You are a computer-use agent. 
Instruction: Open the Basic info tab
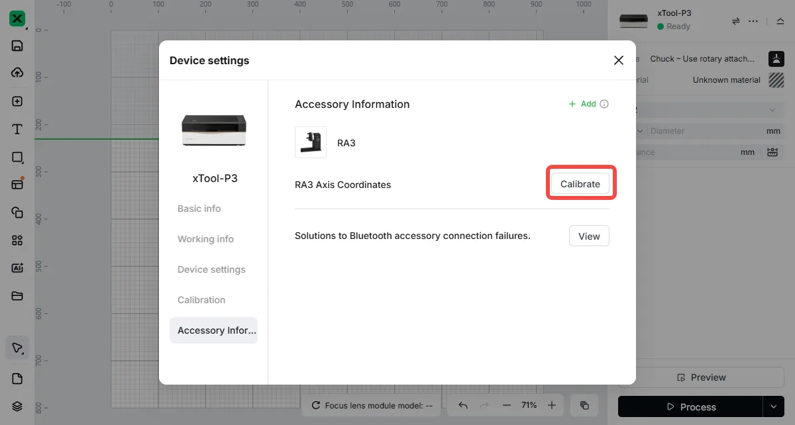[x=199, y=209]
